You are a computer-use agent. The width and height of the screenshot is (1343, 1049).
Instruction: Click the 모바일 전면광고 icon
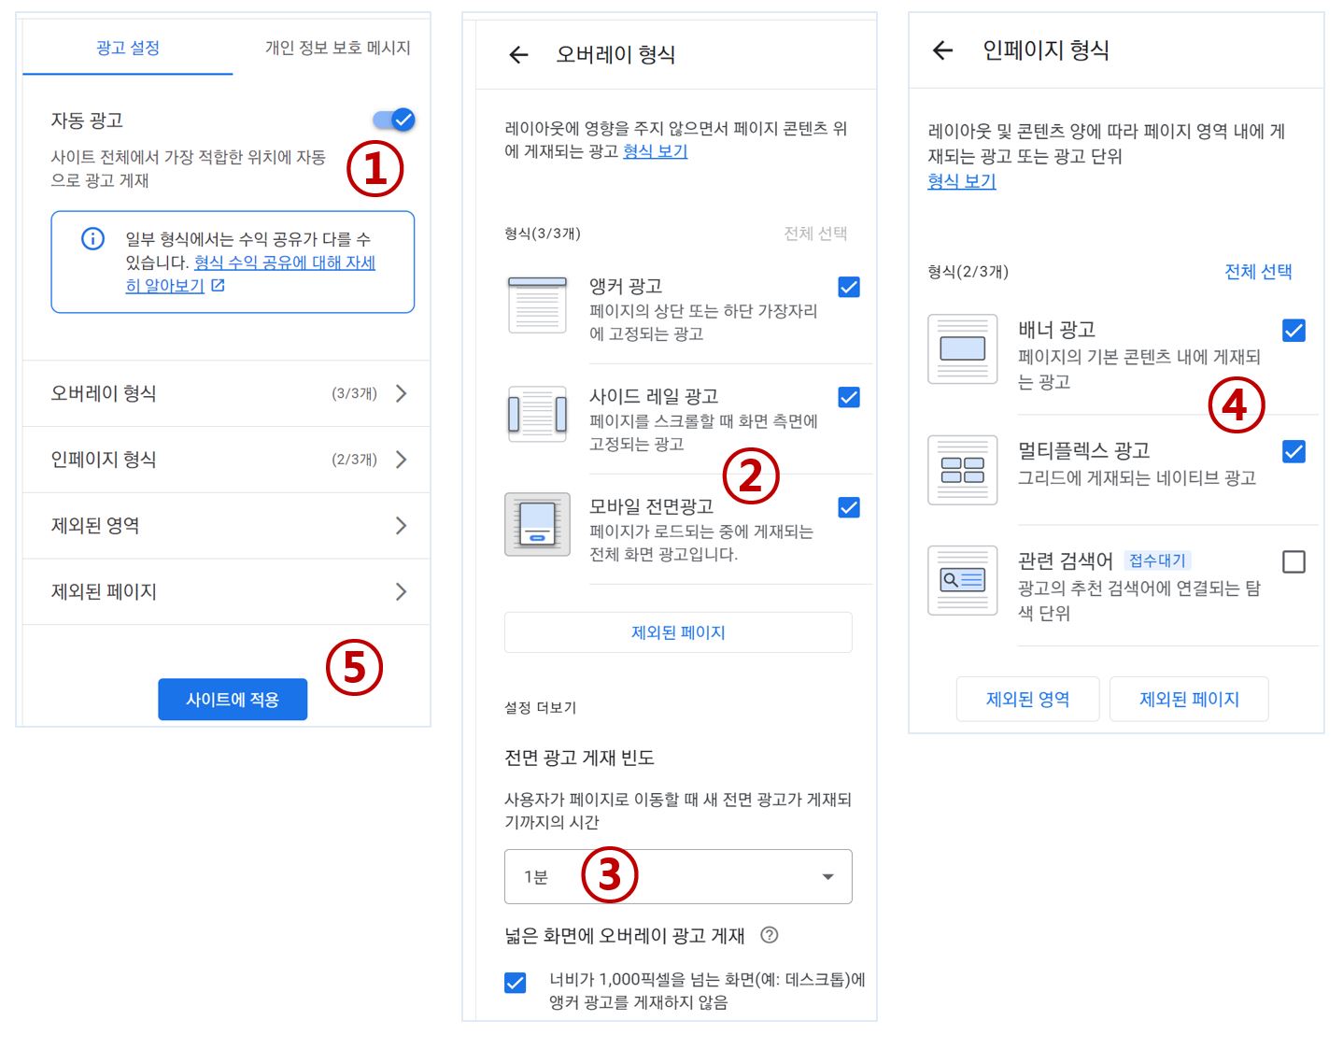[537, 526]
